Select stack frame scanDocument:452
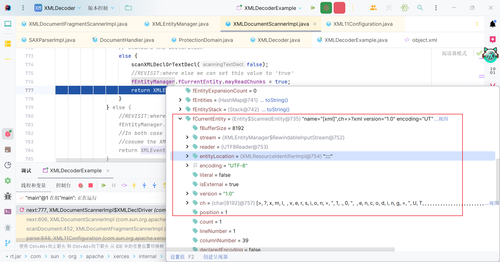Image resolution: width=500 pixels, height=262 pixels. [91, 229]
